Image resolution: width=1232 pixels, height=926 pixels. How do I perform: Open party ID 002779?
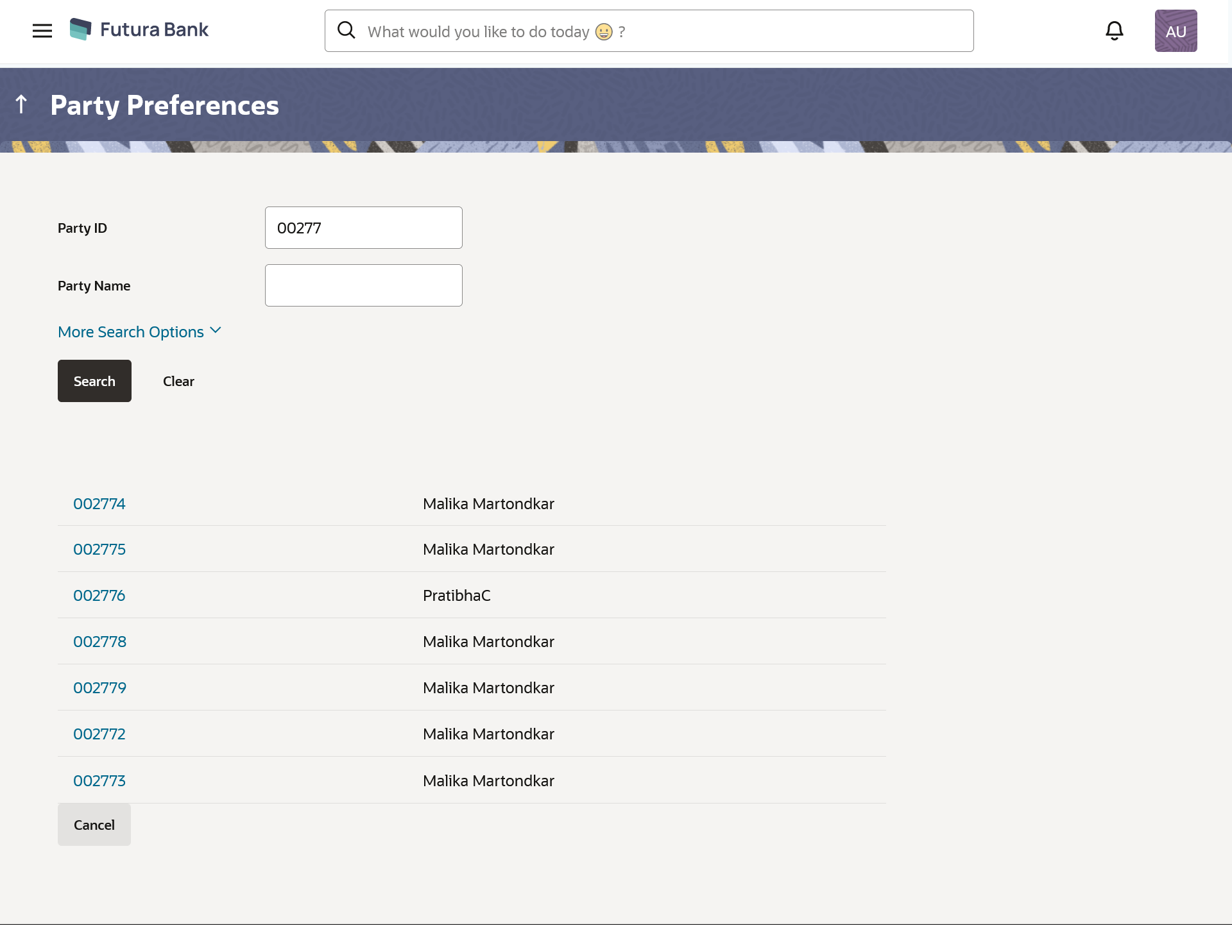click(x=99, y=688)
